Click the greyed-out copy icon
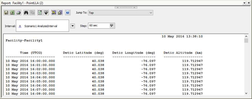252x99 pixels. (32, 13)
